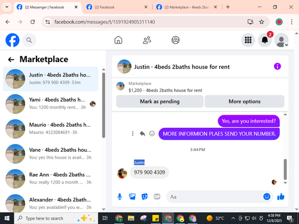Switch to the Marketplace 4beds browser tab
Screen dimensions: 299x224
[187, 7]
